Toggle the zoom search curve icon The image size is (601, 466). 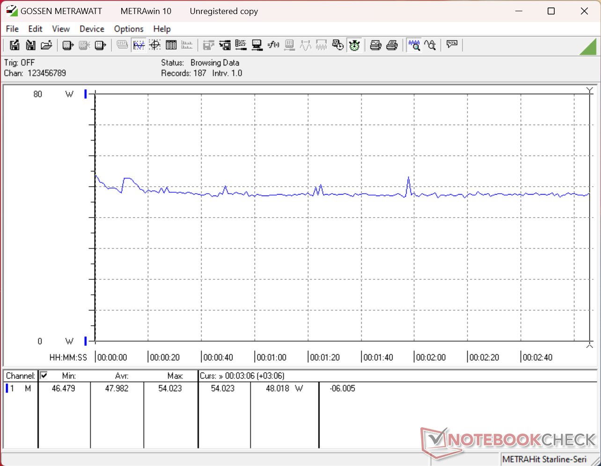[430, 45]
